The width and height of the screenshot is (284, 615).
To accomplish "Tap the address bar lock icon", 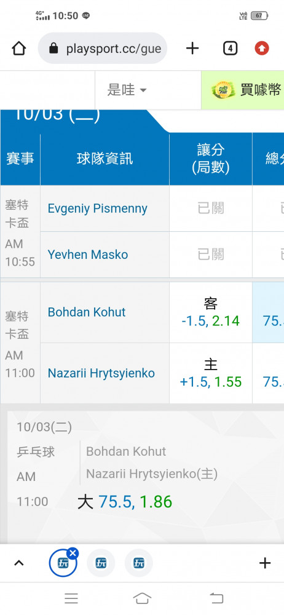I will click(53, 49).
